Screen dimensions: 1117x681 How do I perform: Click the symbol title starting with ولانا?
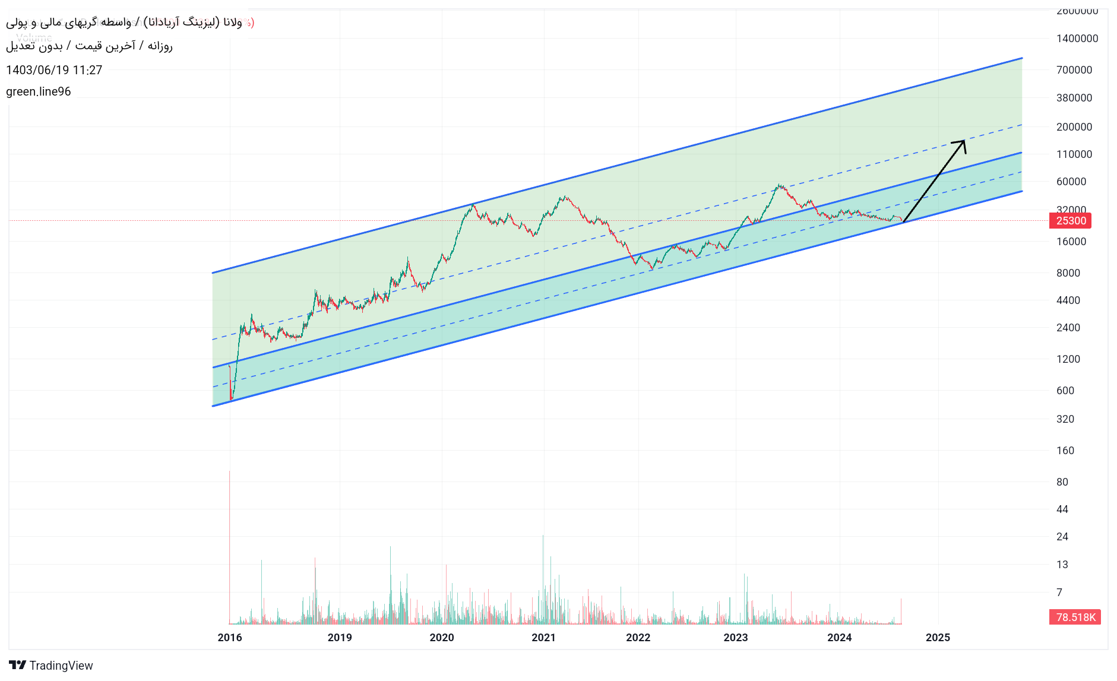click(124, 23)
